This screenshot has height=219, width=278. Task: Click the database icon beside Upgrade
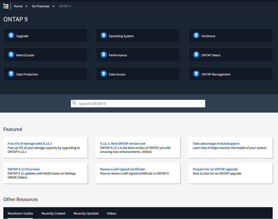[11, 35]
